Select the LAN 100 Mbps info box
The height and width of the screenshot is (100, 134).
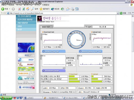click(x=50, y=88)
